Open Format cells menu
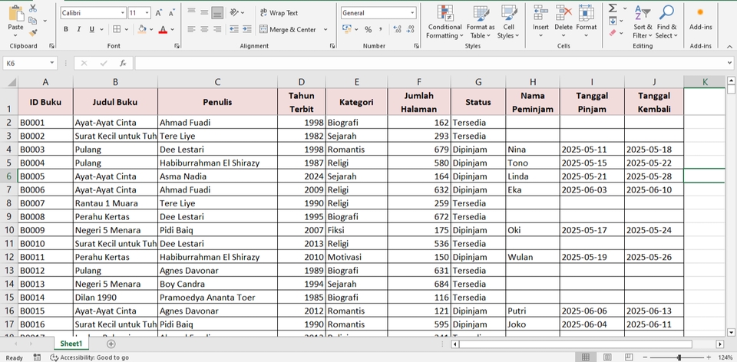The width and height of the screenshot is (737, 362). (586, 21)
